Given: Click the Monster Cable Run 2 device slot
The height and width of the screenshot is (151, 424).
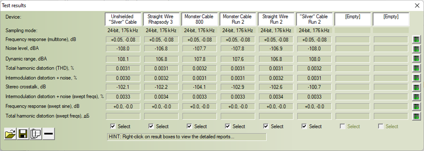Looking at the screenshot, I should (238, 19).
